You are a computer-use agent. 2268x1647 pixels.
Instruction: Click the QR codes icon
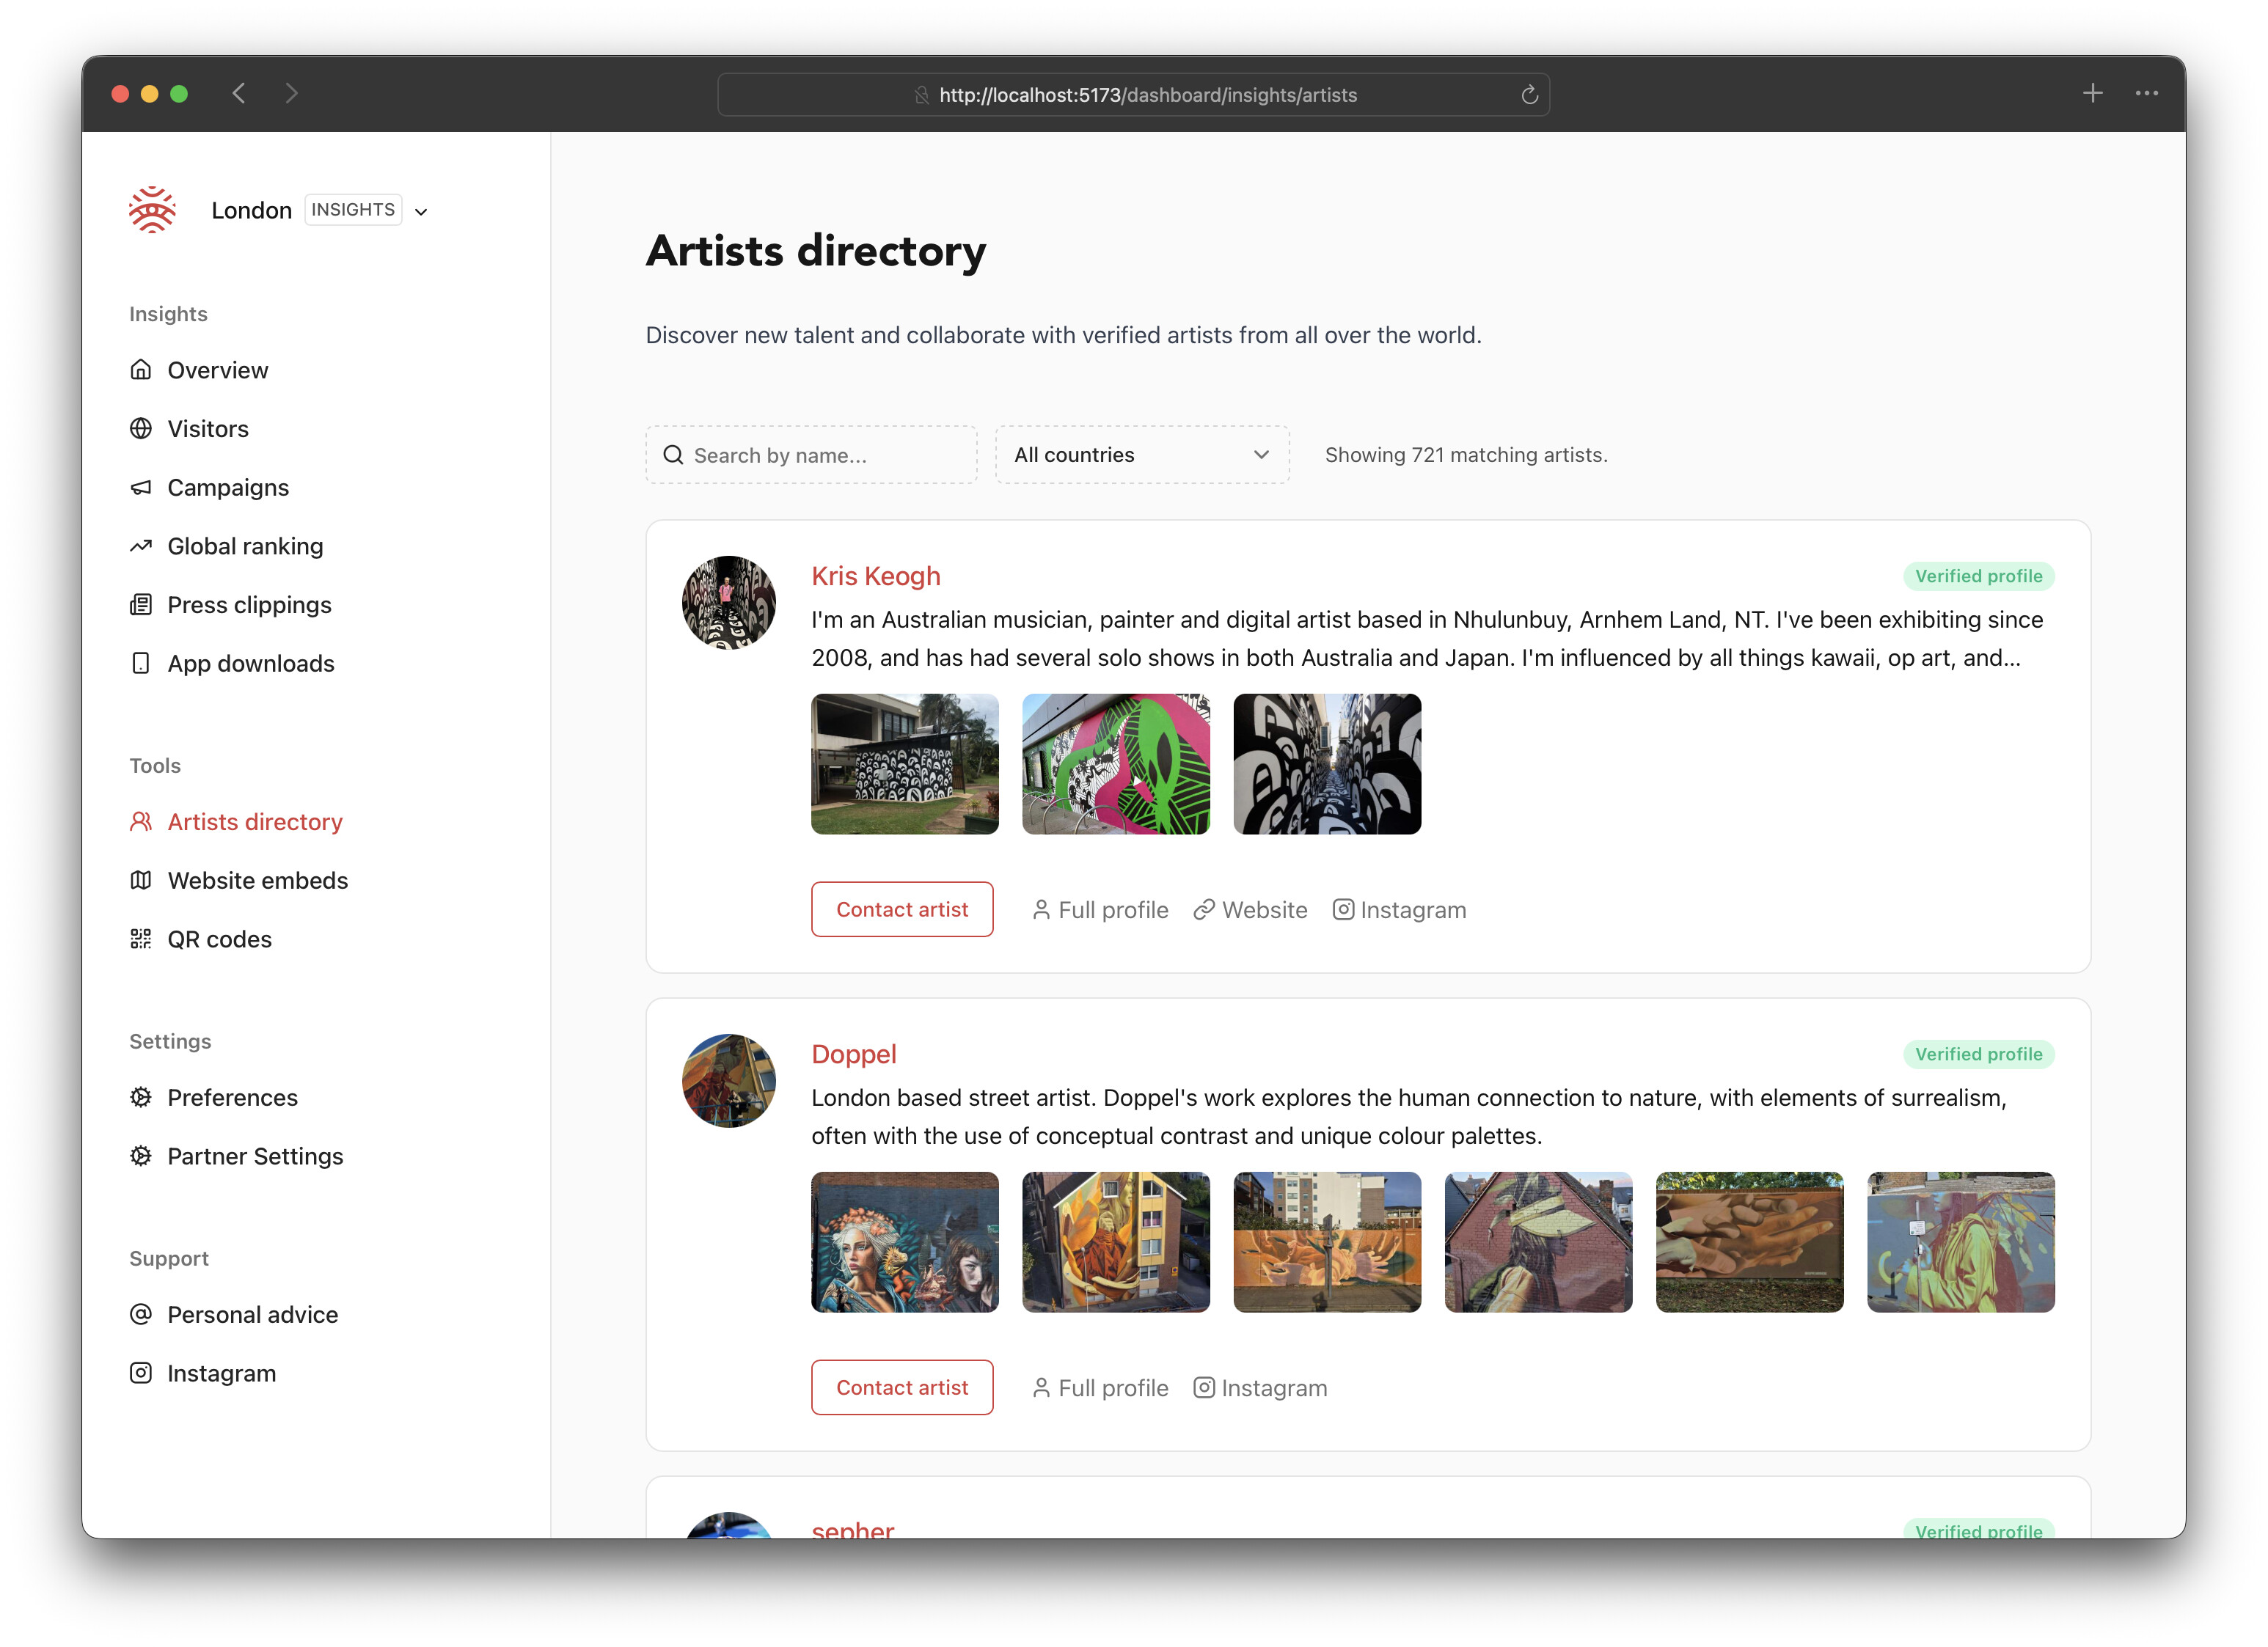pos(141,938)
